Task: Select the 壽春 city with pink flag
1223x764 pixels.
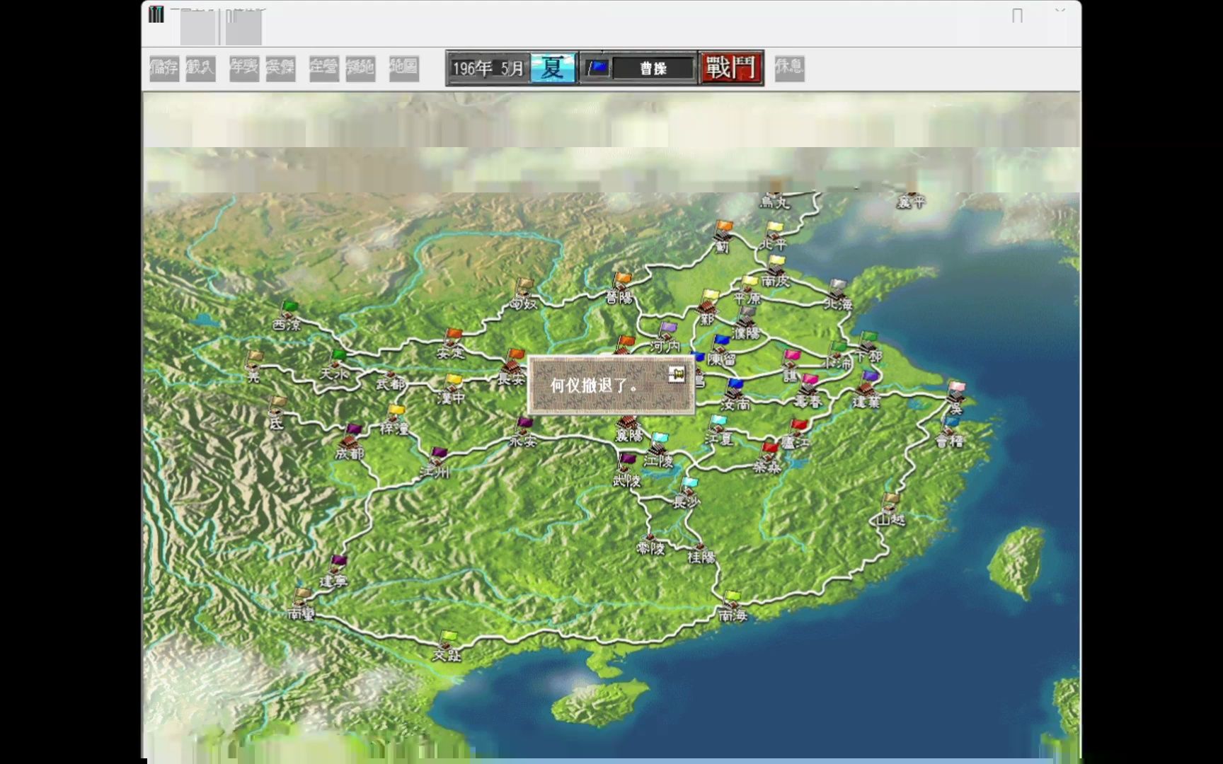Action: [x=808, y=392]
